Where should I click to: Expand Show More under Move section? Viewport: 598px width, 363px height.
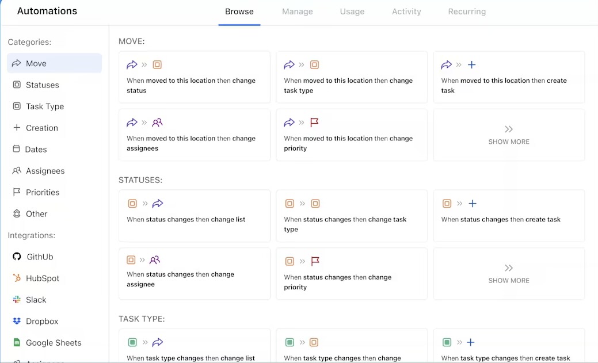pyautogui.click(x=509, y=135)
